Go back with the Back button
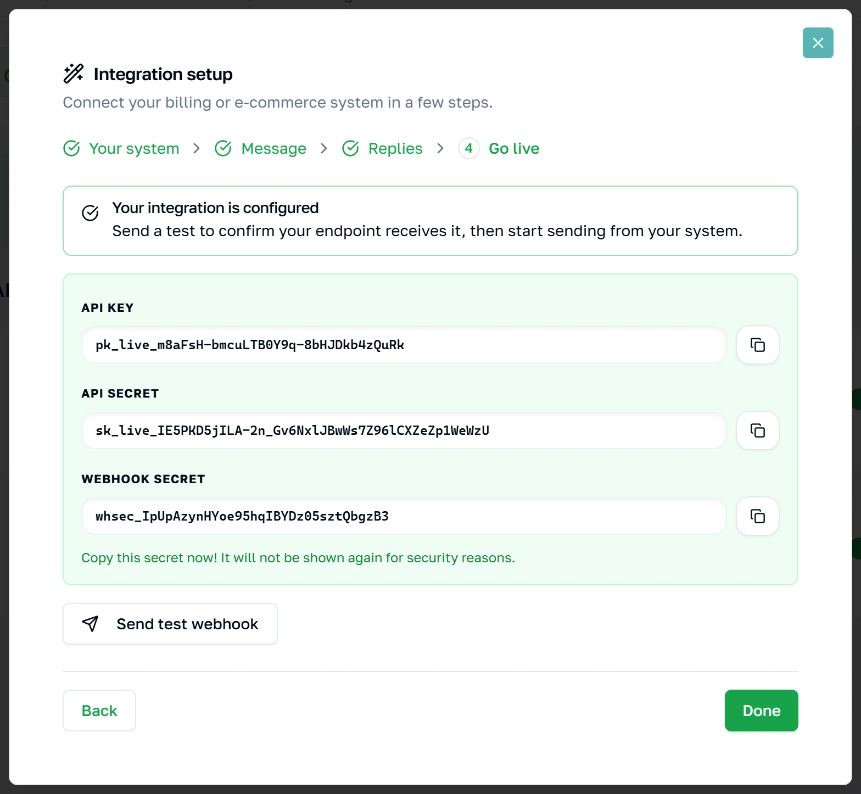The width and height of the screenshot is (861, 794). pyautogui.click(x=99, y=711)
